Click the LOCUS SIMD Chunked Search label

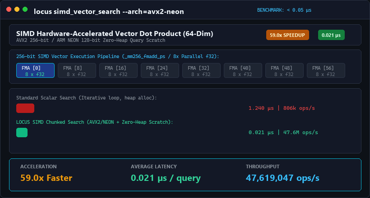(95, 122)
